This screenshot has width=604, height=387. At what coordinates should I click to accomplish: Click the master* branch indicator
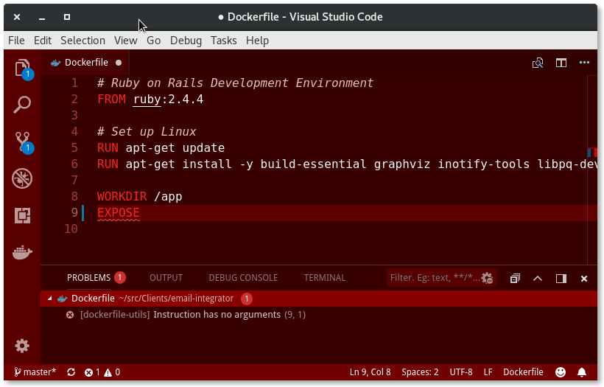pos(35,372)
